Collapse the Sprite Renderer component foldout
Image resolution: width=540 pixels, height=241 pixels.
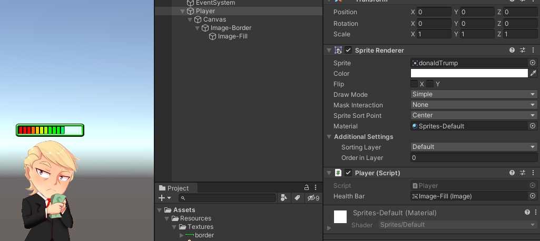point(329,50)
